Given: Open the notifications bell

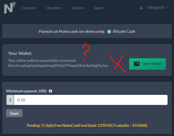Looking at the screenshot, I should pos(141,8).
